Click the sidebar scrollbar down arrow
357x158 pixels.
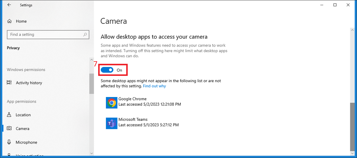(x=91, y=153)
